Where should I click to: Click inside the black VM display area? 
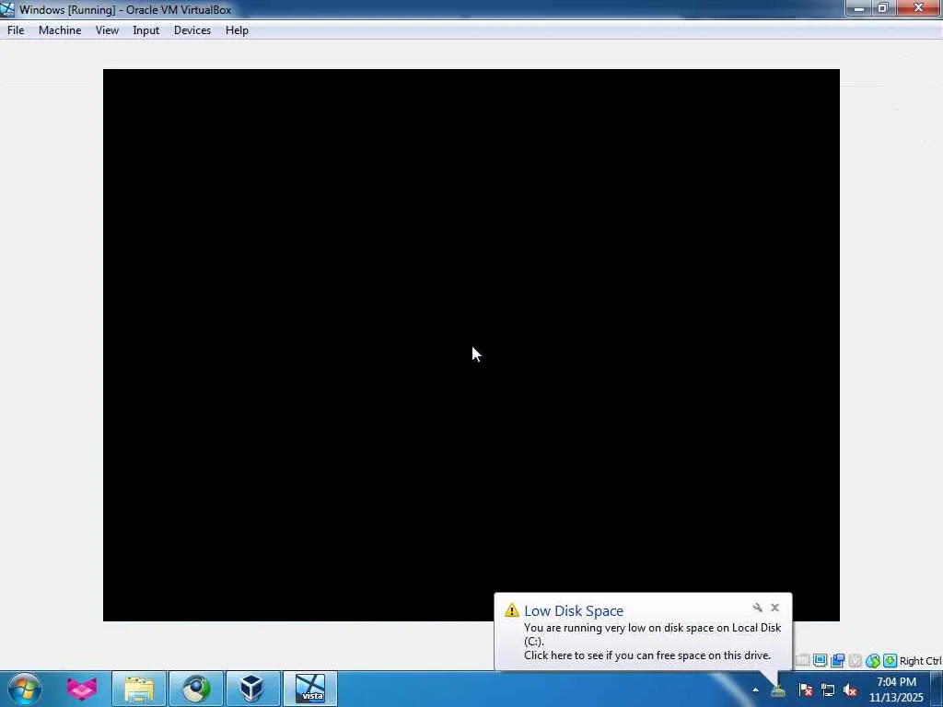click(x=471, y=344)
